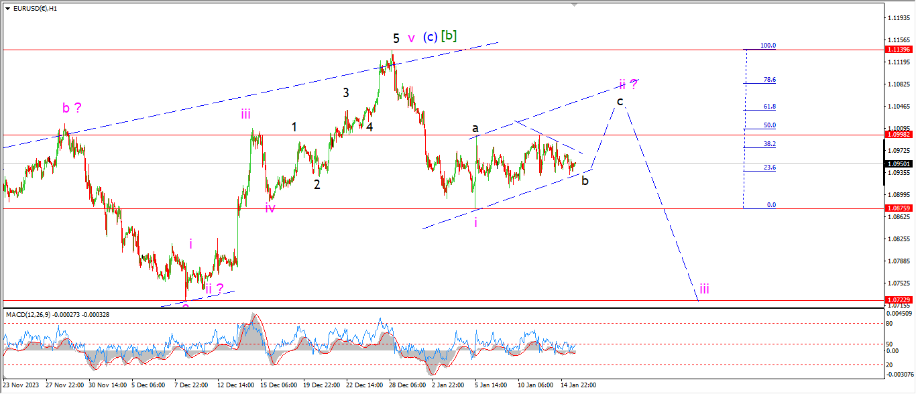Click the 1.11195 price axis value
Viewport: 916px width, 394px height.
[x=898, y=62]
